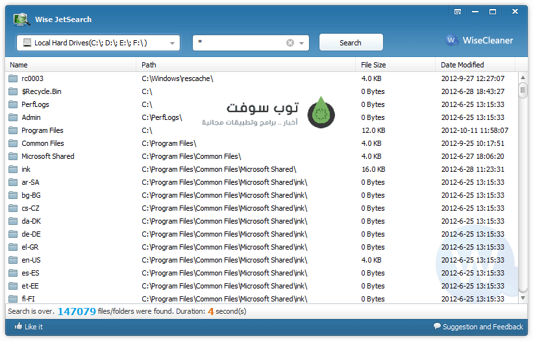Select the fi-FI row name

click(28, 299)
